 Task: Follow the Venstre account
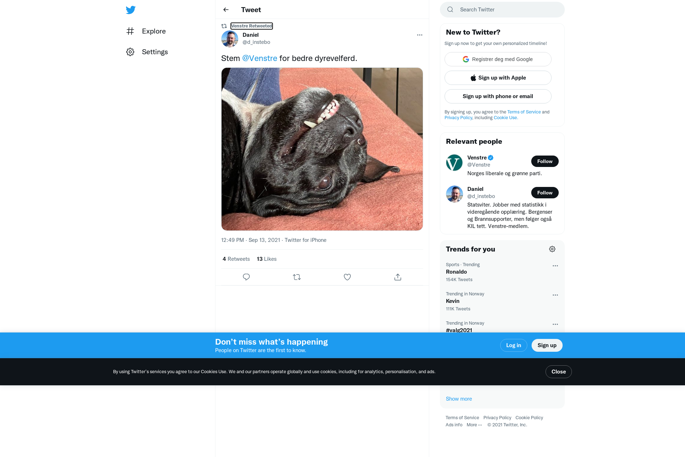coord(545,161)
